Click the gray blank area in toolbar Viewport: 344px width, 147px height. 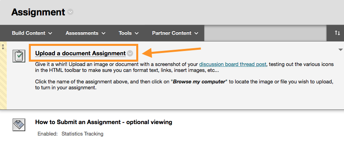pos(265,33)
